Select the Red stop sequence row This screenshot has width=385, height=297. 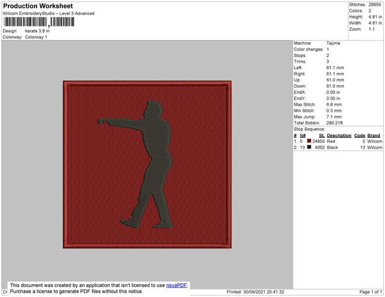point(337,141)
